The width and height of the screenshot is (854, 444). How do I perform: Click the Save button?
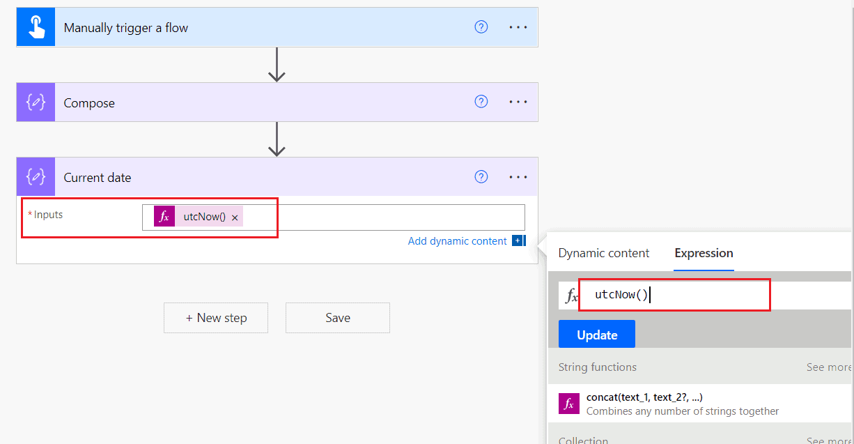(337, 318)
